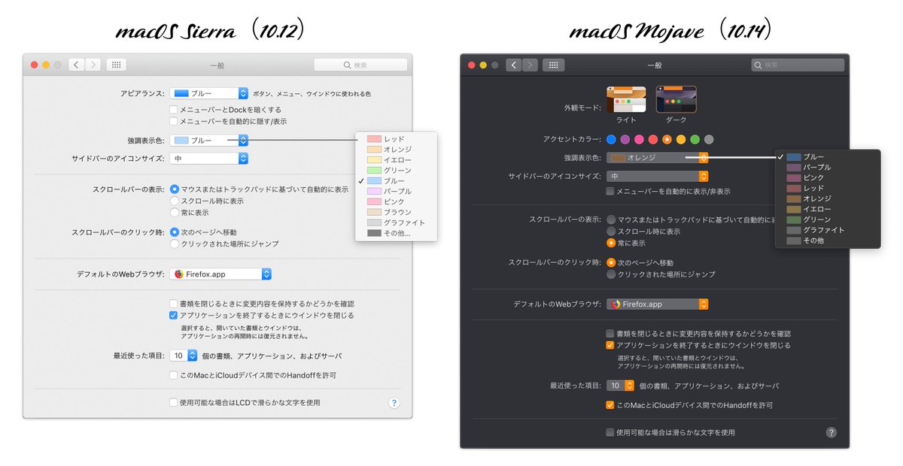Uncheck orange Handoff checkbox in Mojave window
This screenshot has height=466, width=903.
pyautogui.click(x=610, y=405)
